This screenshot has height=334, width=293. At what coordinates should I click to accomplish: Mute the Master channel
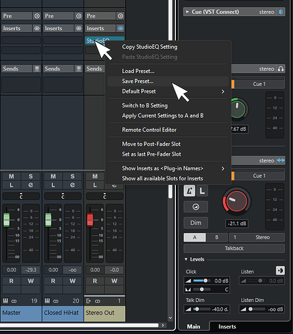point(11,176)
